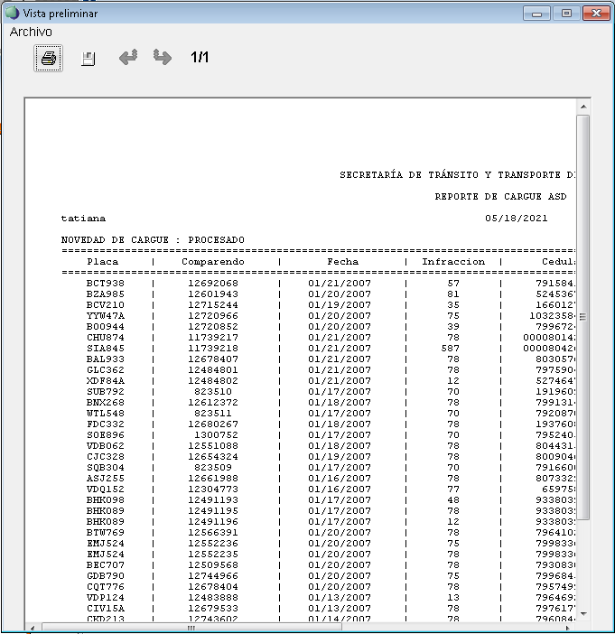Go to next page arrow
The image size is (615, 634).
163,58
